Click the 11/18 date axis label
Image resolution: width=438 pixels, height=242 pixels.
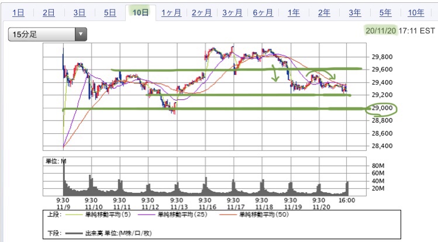[264, 207]
